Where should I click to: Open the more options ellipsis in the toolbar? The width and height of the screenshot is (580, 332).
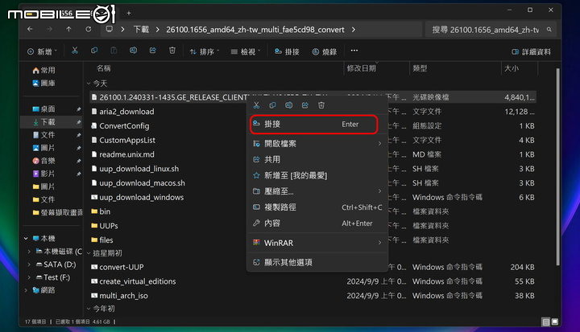tap(354, 51)
